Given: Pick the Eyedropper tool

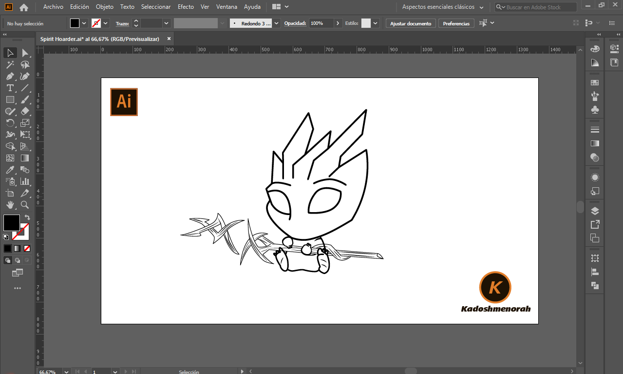Looking at the screenshot, I should coord(10,170).
